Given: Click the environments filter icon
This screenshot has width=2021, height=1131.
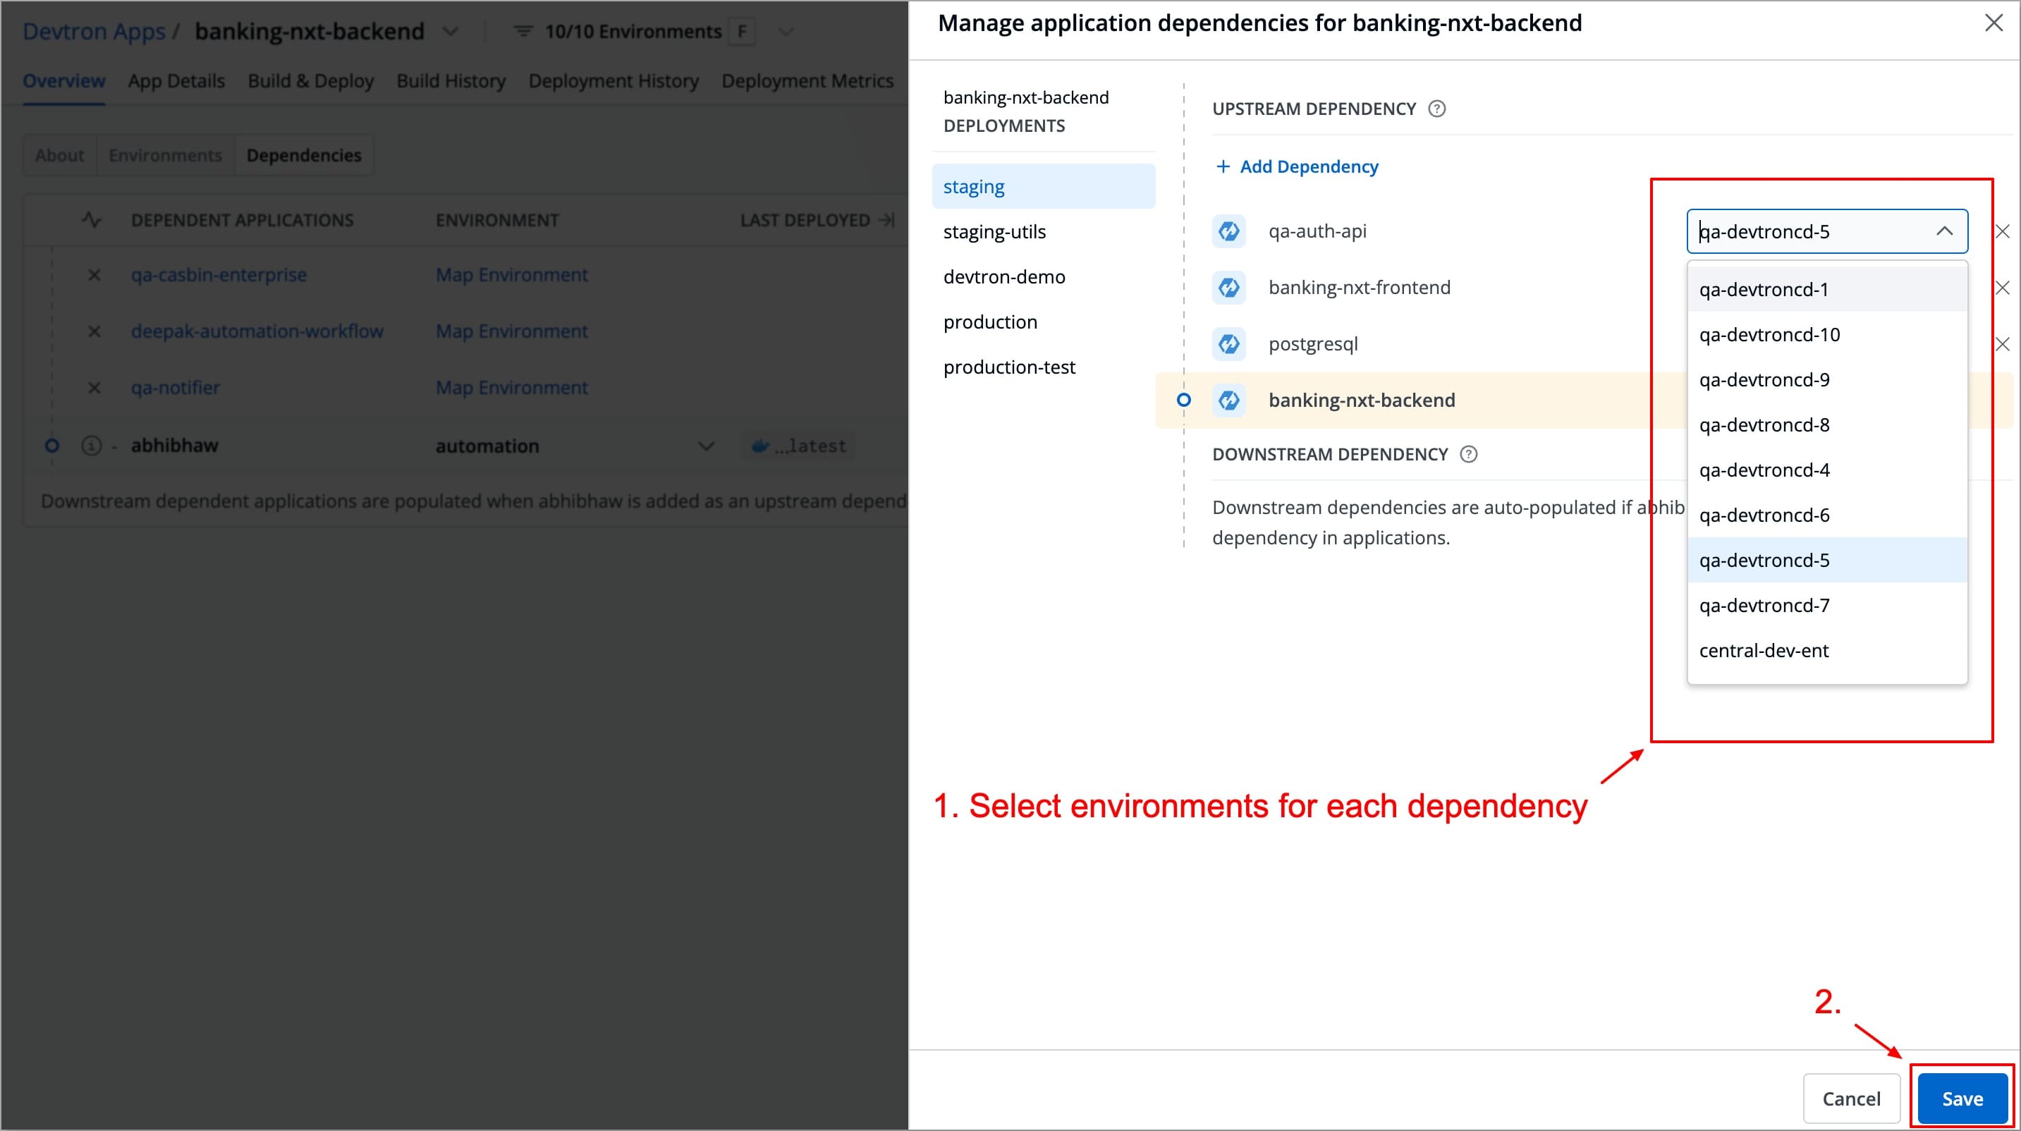Looking at the screenshot, I should pos(523,31).
